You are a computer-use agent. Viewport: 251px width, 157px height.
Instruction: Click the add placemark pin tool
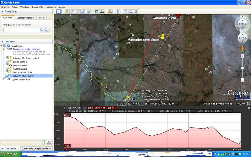coord(67,12)
